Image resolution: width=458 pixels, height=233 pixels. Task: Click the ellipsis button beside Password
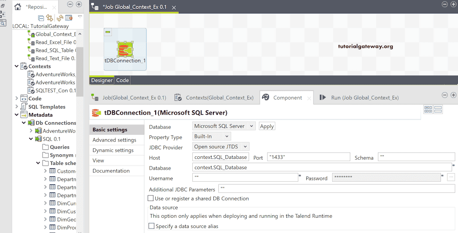[x=451, y=177]
